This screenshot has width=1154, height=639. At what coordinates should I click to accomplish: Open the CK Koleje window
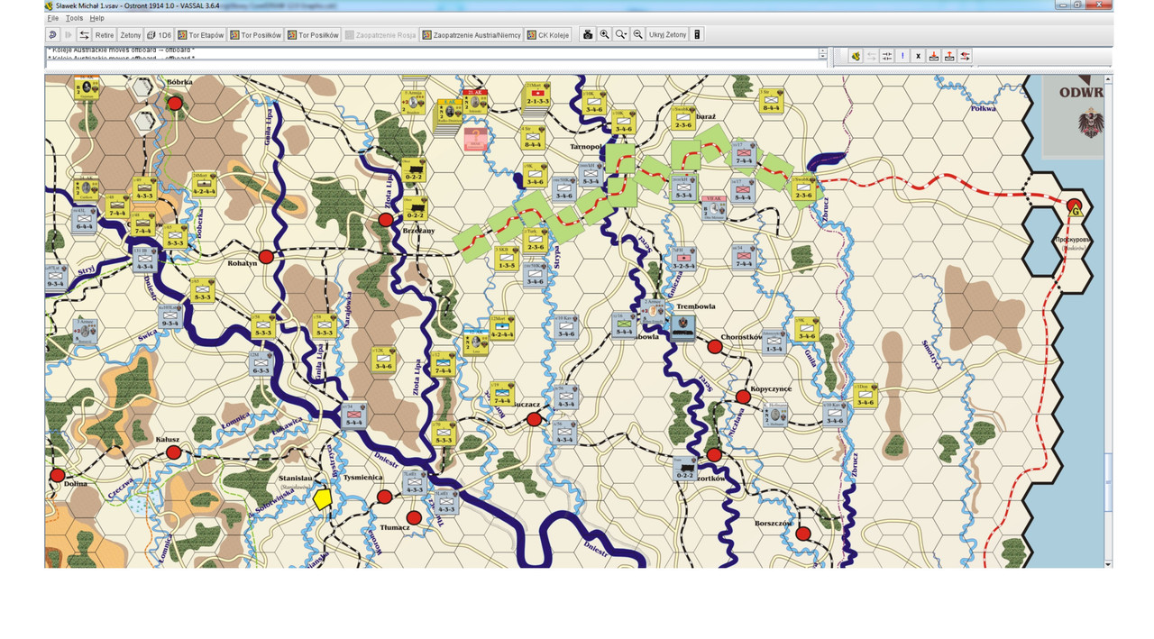click(548, 35)
